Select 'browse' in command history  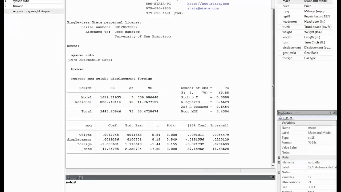click(x=18, y=6)
